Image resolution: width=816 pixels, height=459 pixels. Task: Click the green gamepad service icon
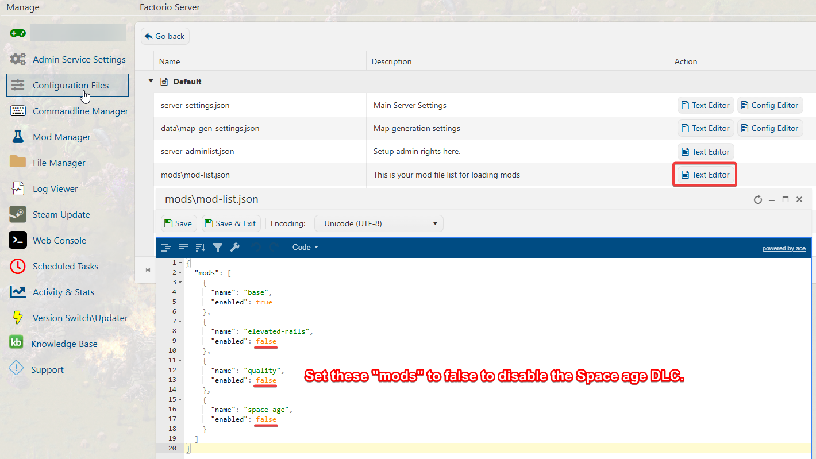18,33
